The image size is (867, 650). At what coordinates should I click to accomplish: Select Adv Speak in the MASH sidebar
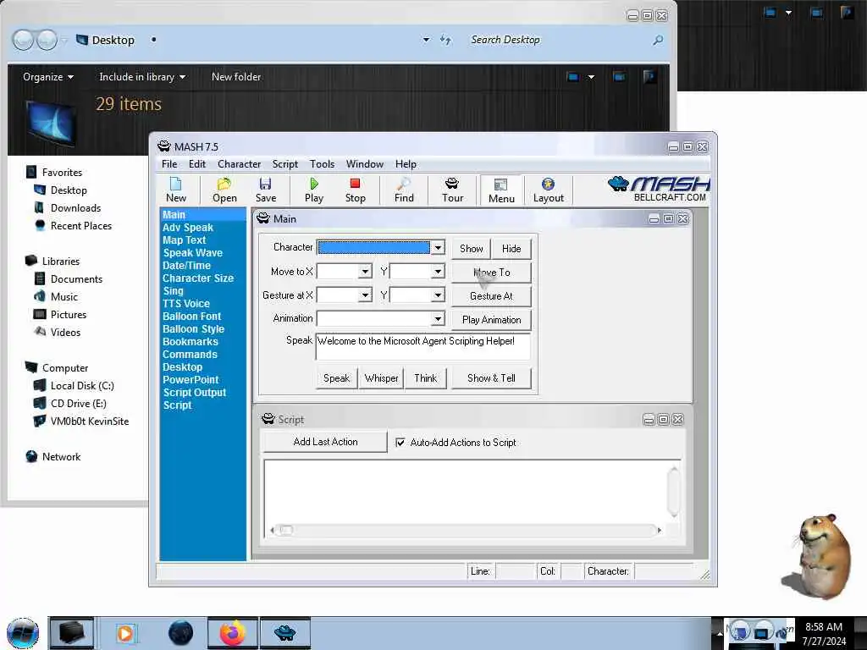188,227
